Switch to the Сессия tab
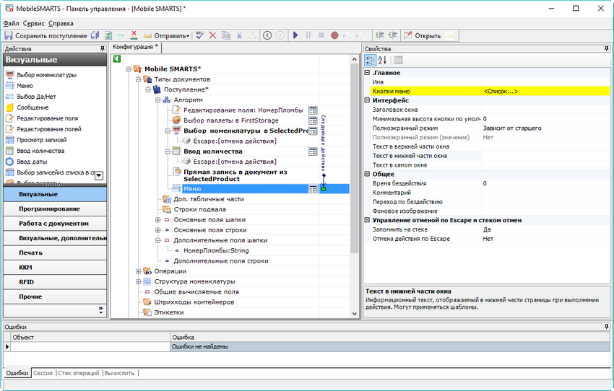 (43, 373)
